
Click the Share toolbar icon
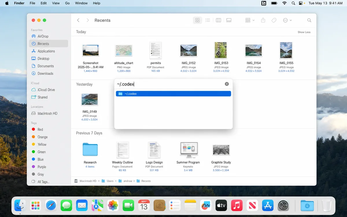[263, 20]
